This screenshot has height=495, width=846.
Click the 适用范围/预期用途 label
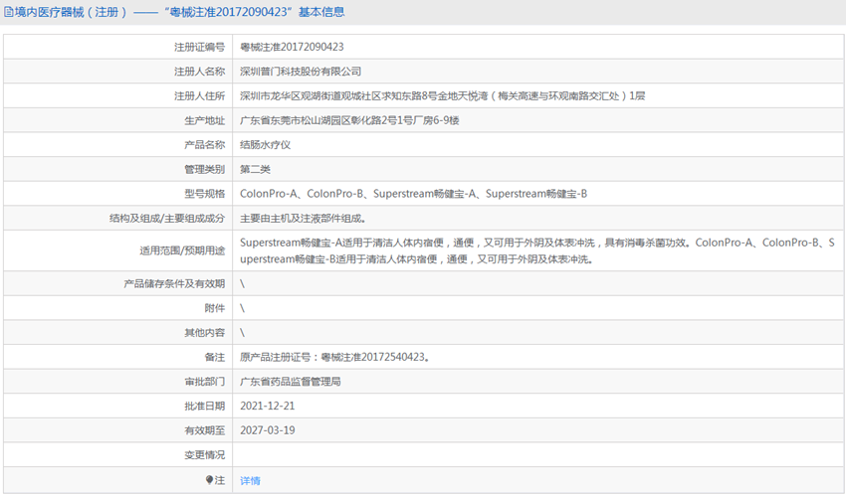182,251
